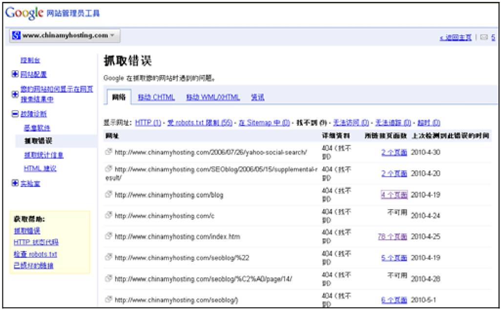Click external-link icon beside the seoblog/) URL
The image size is (501, 310).
(108, 299)
